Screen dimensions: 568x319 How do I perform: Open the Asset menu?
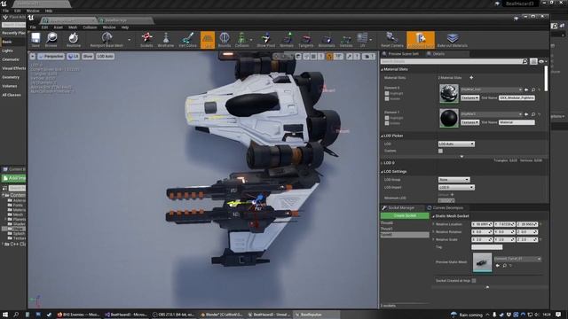click(x=59, y=27)
